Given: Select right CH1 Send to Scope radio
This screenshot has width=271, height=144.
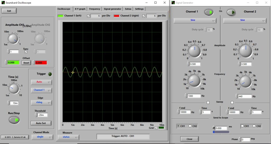Looking at the screenshot, I should click(x=242, y=126).
